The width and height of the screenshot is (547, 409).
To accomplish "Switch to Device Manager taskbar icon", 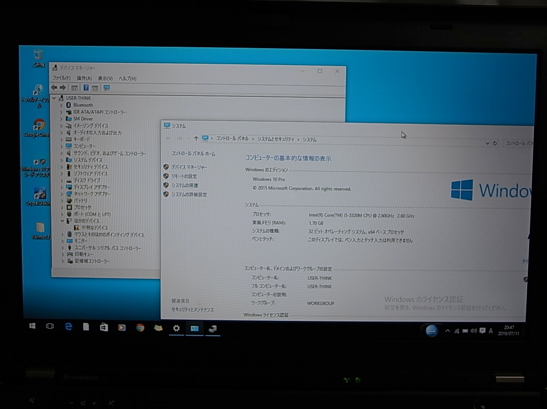I will 213,329.
